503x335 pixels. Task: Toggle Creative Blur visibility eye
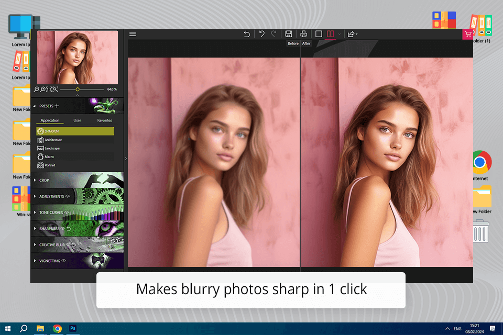point(68,244)
